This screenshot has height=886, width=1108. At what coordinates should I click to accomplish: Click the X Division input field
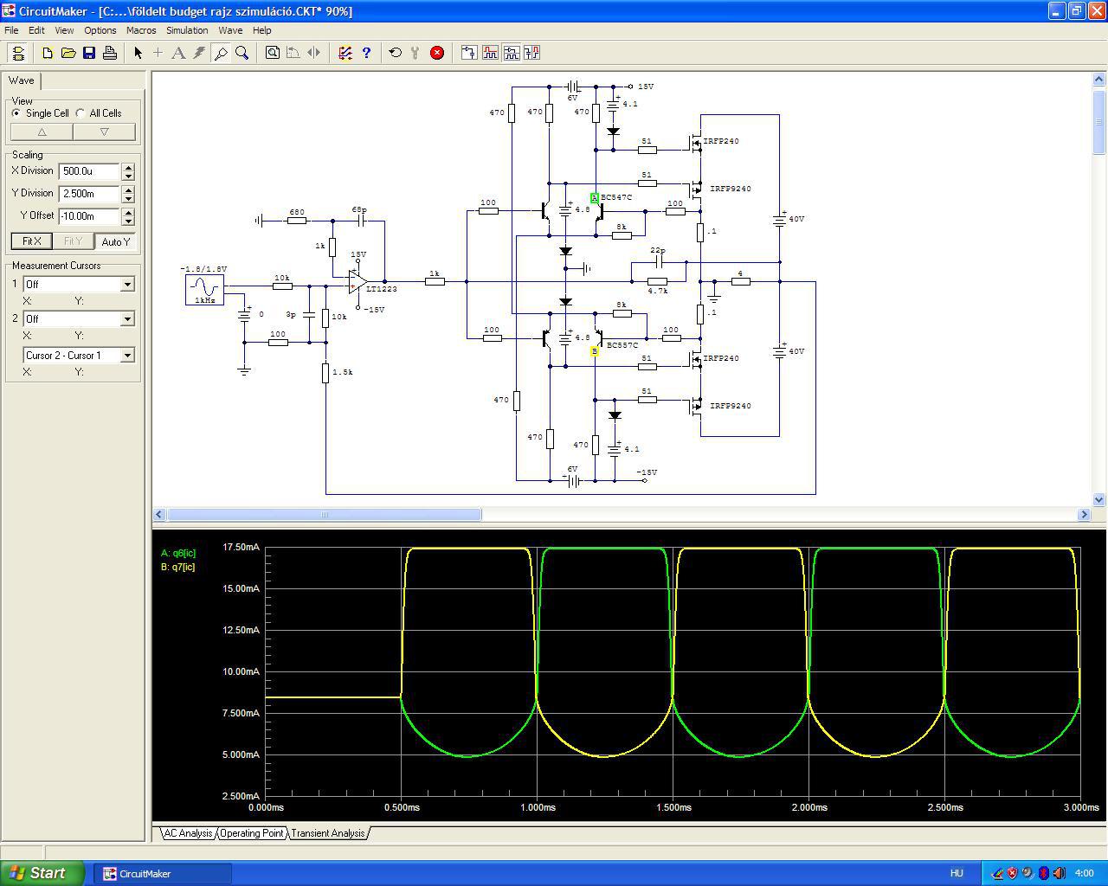point(89,171)
